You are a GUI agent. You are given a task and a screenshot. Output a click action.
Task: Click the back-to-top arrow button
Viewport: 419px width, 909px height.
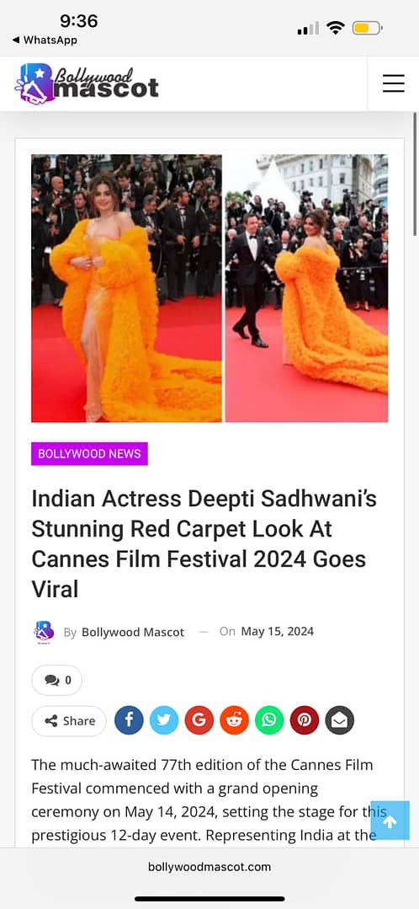pyautogui.click(x=390, y=821)
